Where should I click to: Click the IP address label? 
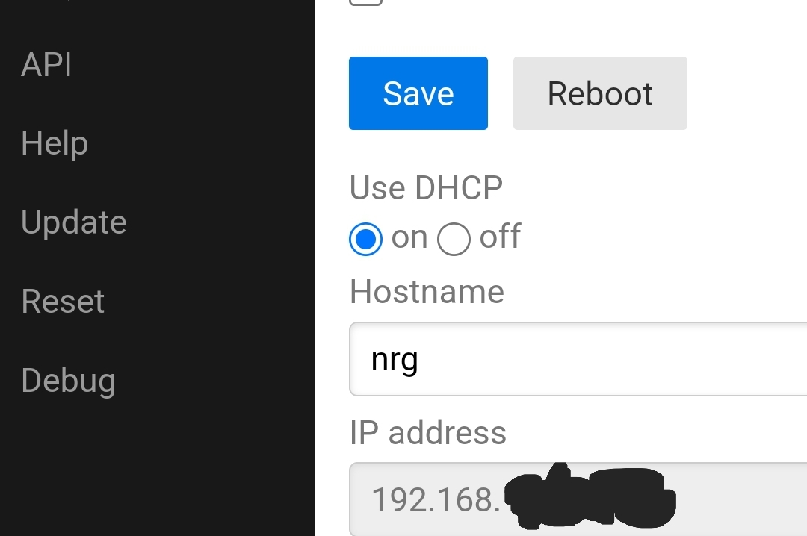(x=427, y=432)
